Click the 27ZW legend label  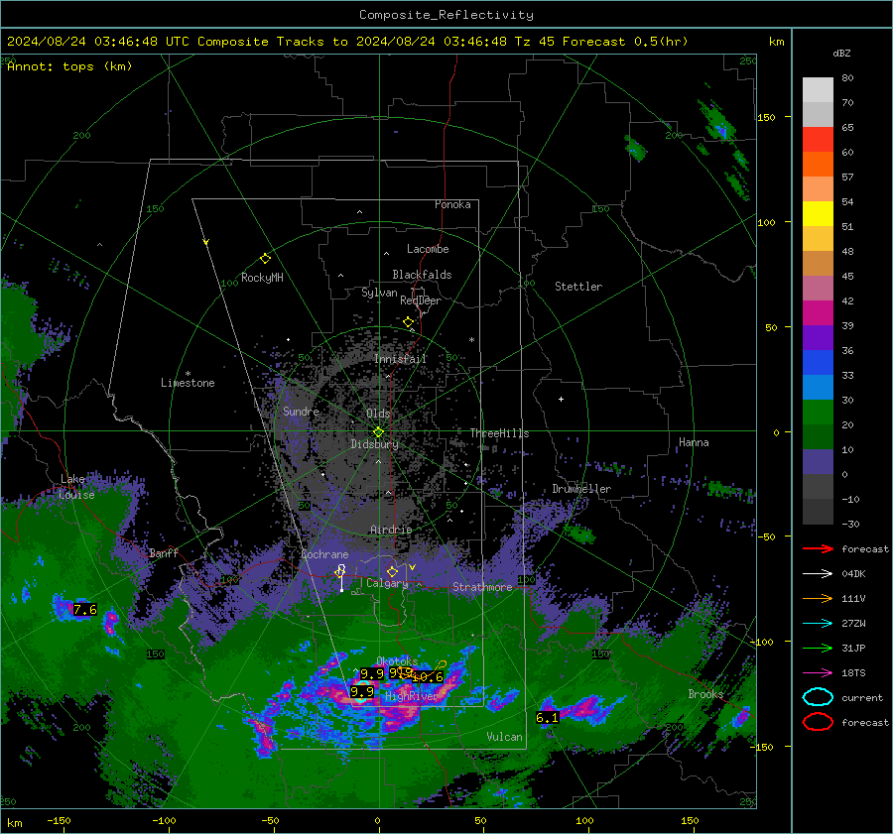tap(853, 623)
